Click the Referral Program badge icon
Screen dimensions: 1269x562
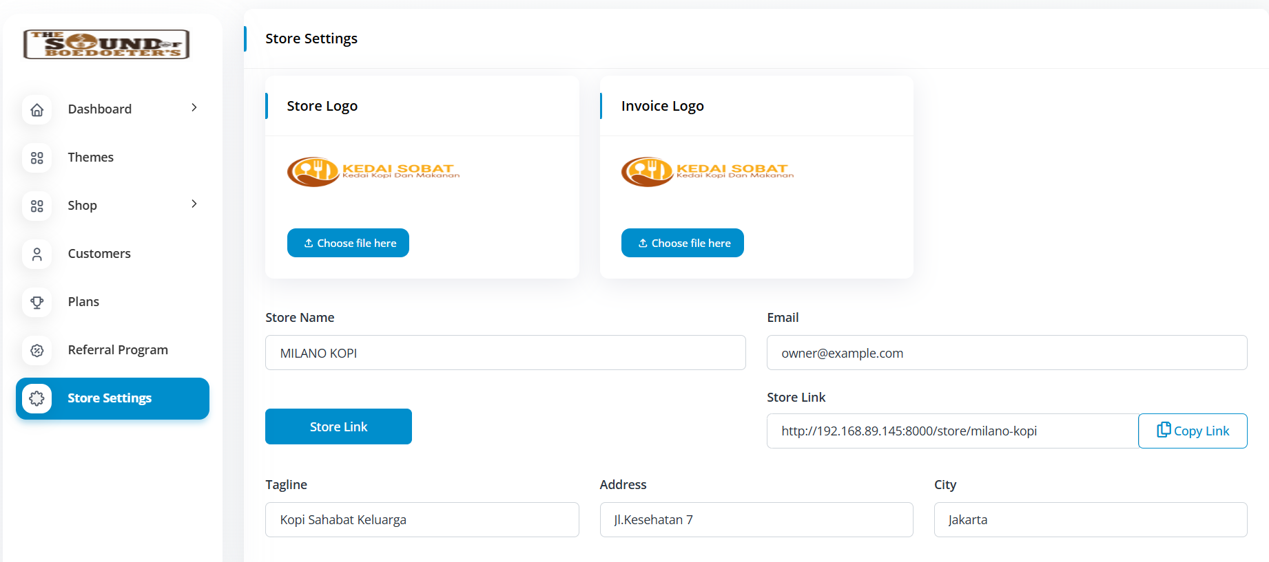[37, 350]
